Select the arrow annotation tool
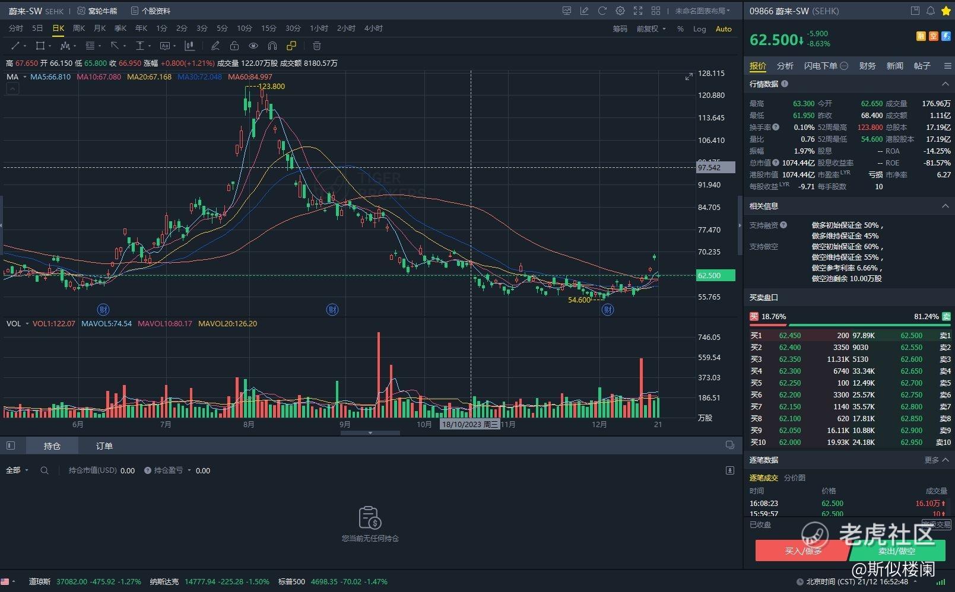 click(x=115, y=46)
